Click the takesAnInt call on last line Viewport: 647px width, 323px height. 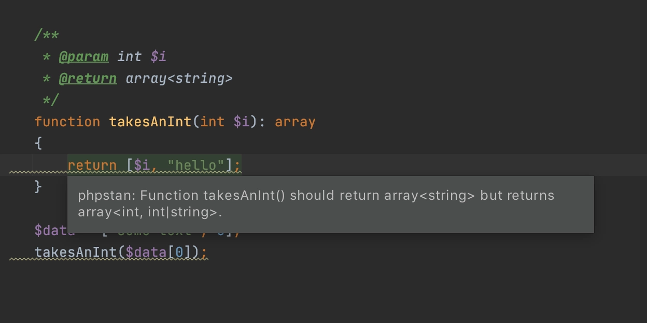coord(76,252)
